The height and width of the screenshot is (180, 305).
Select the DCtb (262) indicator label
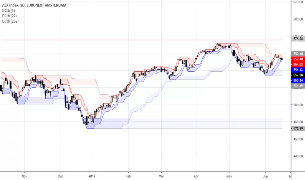point(10,21)
